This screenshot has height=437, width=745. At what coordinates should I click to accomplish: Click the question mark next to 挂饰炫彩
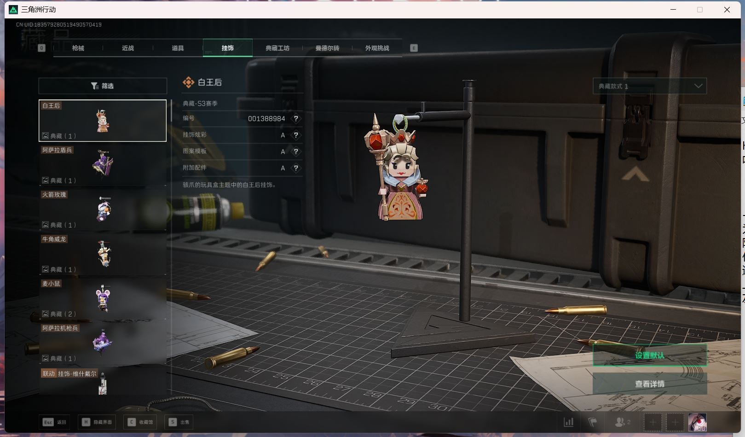point(296,135)
